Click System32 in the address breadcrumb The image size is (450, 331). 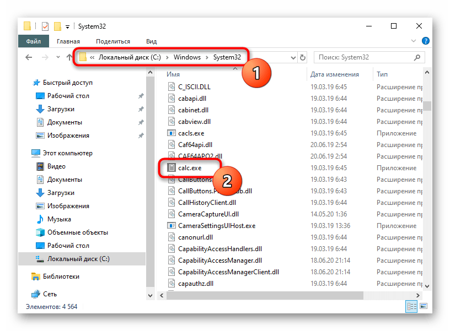(x=227, y=57)
